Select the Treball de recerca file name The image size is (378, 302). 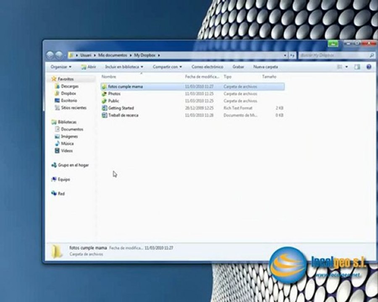coord(123,115)
